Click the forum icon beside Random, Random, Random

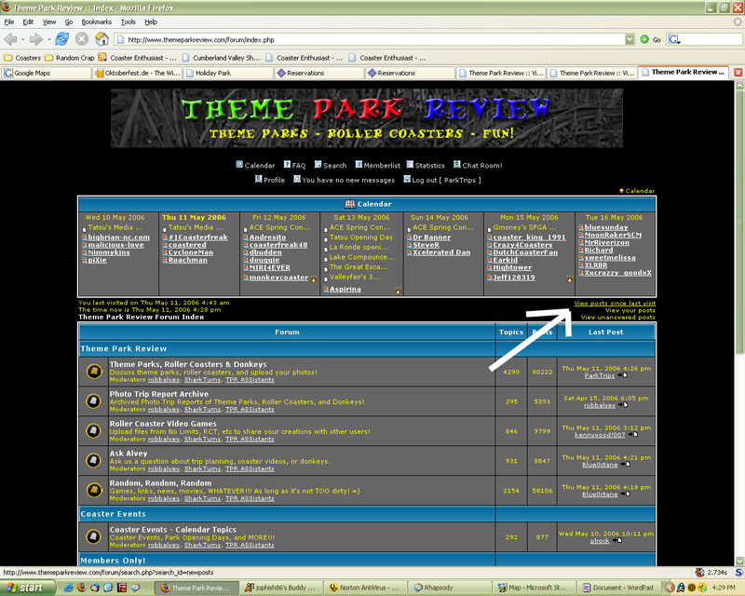coord(94,490)
